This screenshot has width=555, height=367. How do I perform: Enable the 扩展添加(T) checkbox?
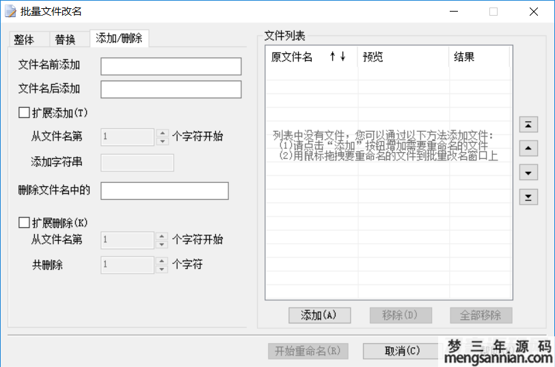click(x=24, y=113)
